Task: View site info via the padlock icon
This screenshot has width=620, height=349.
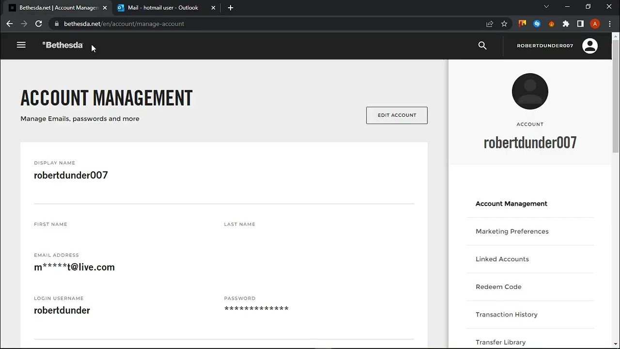Action: [57, 24]
